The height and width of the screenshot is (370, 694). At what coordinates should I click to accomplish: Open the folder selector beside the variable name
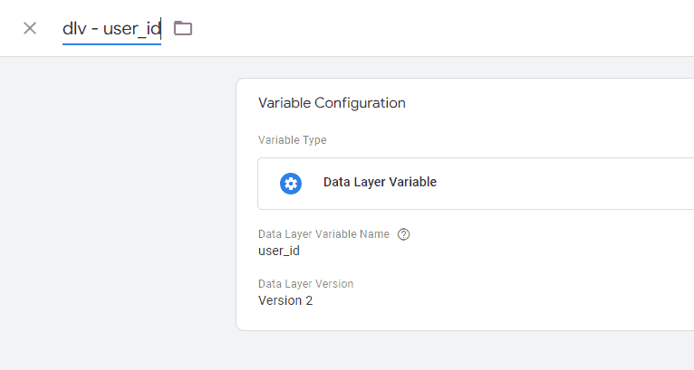pos(183,28)
